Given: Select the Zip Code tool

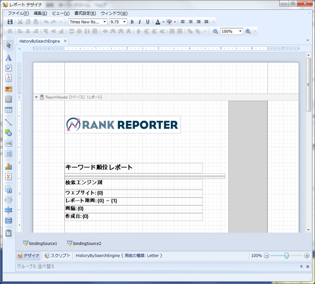Looking at the screenshot, I should click(x=8, y=154).
